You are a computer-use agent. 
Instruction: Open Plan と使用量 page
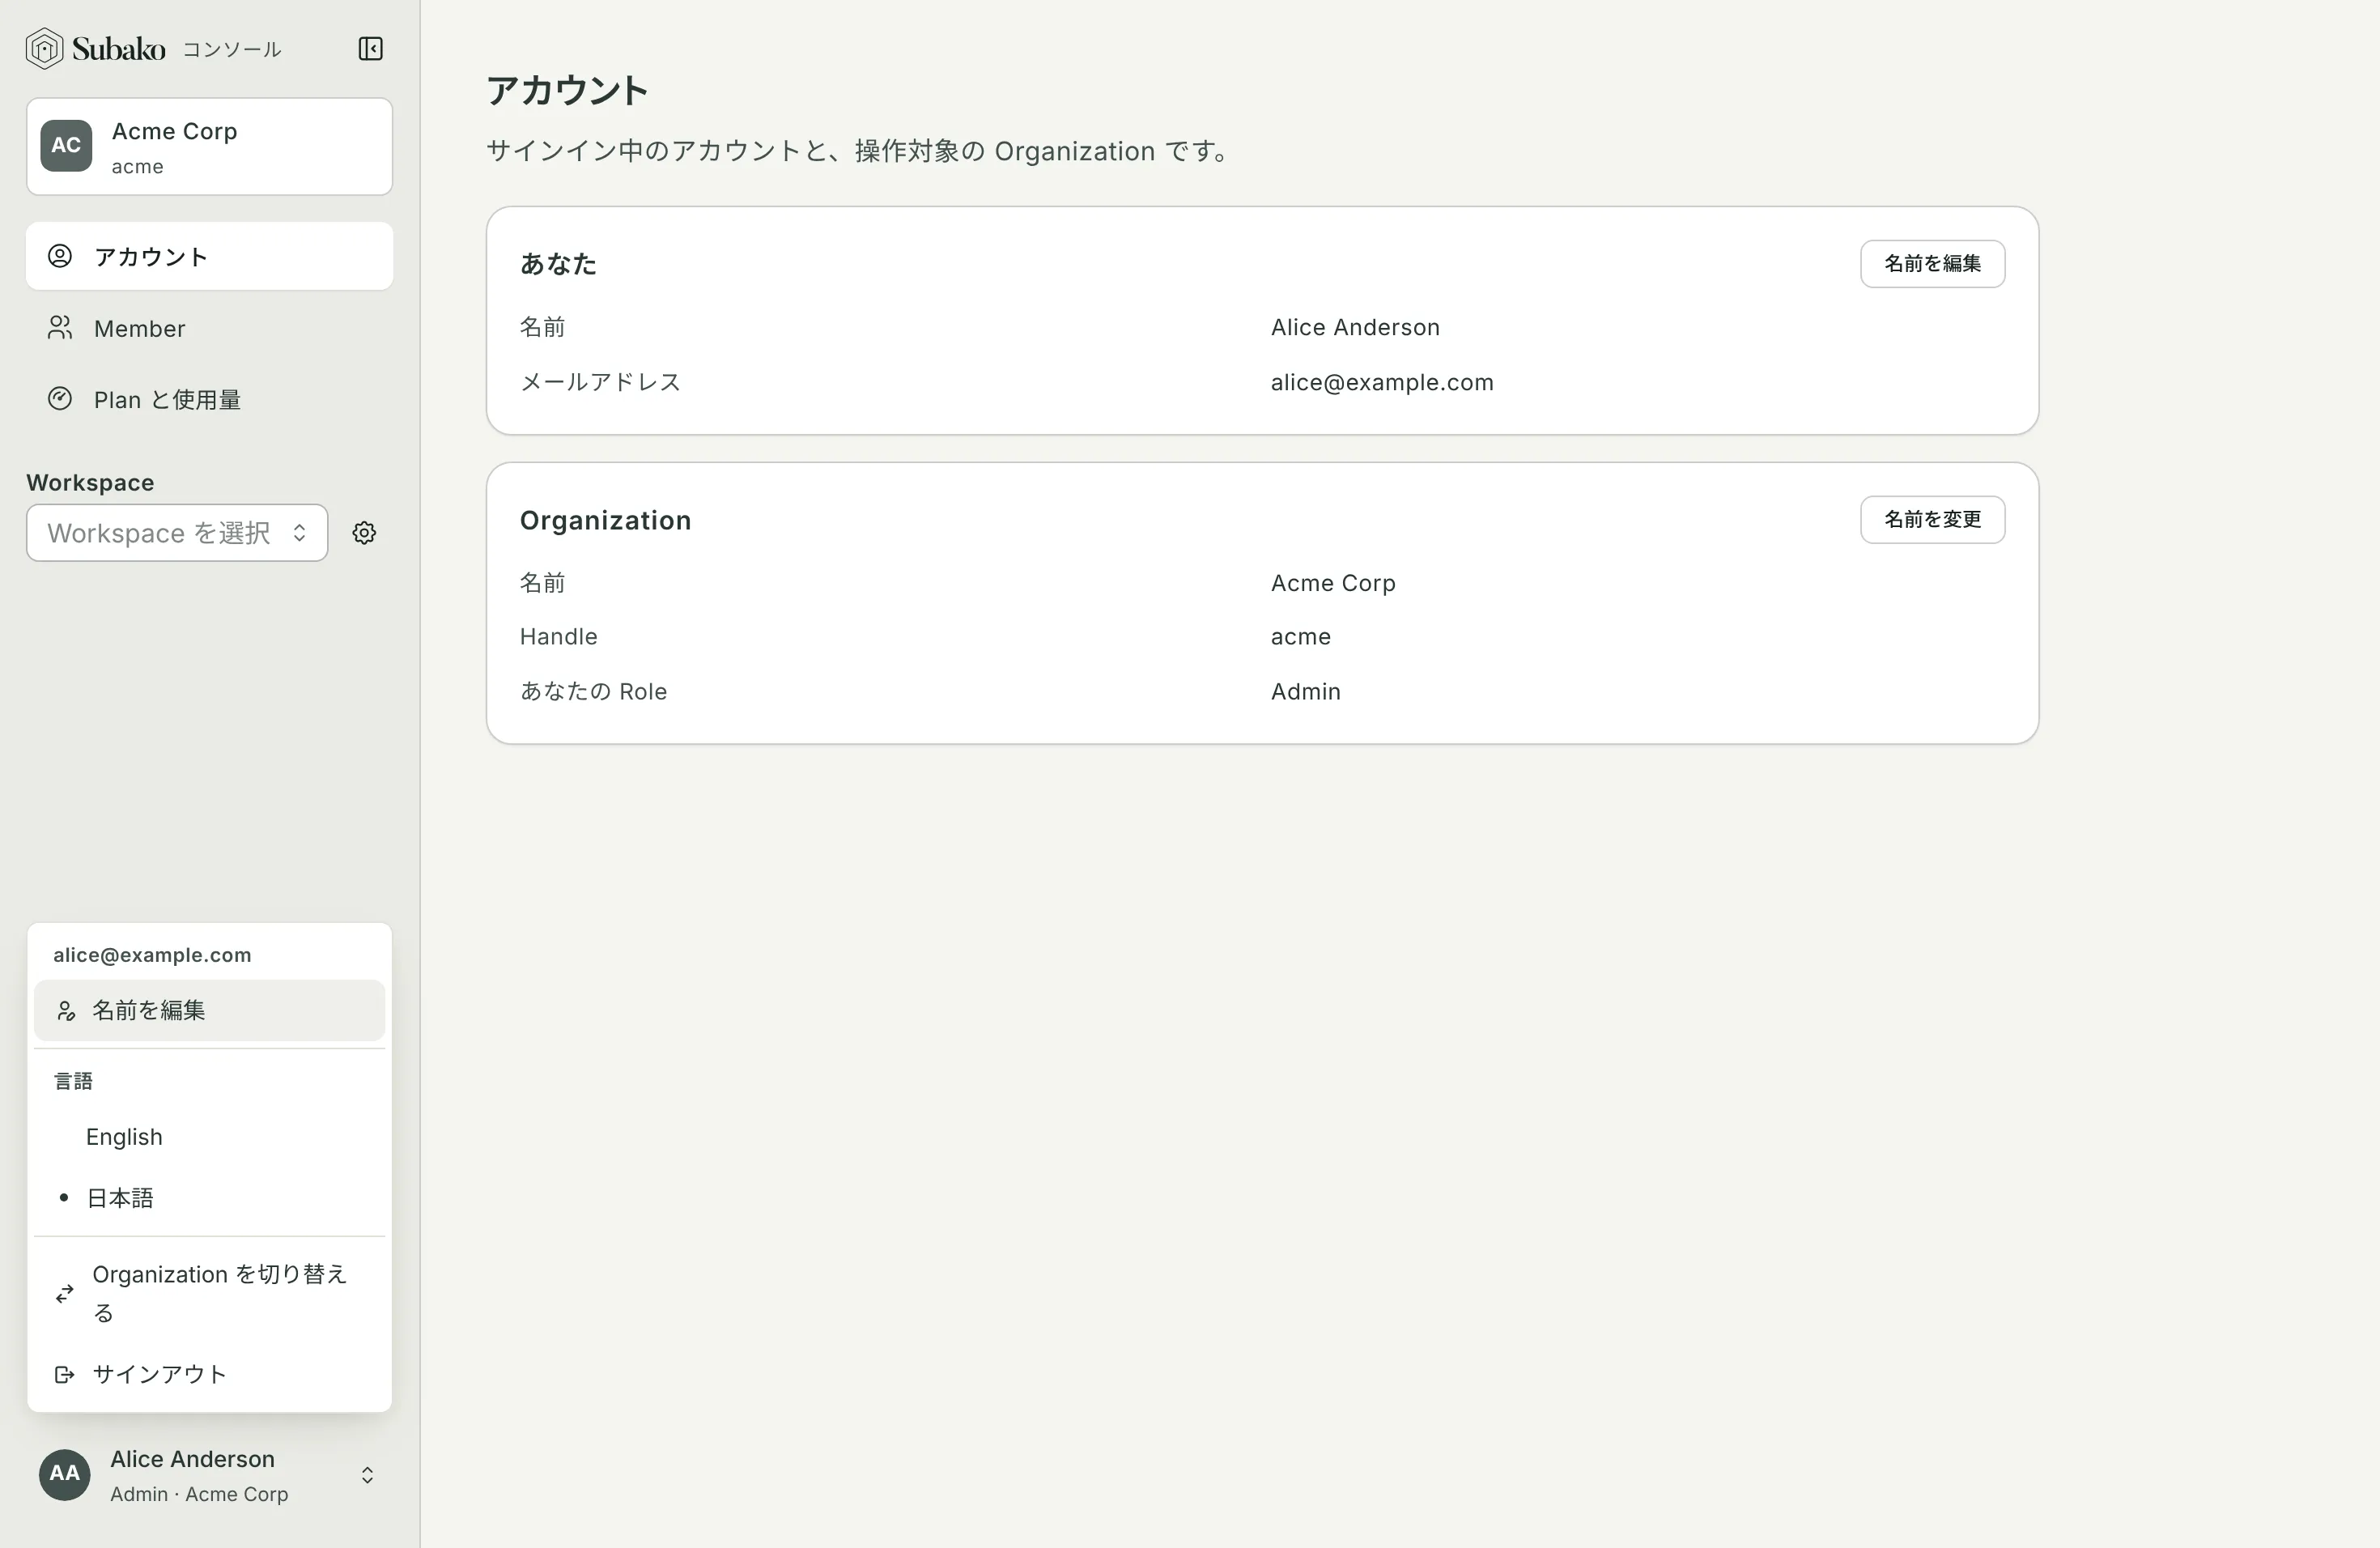click(x=209, y=399)
